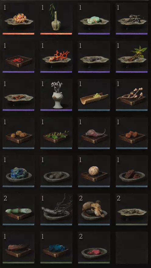
Task: Choose the green jade caterpillar item
Action: pyautogui.click(x=18, y=209)
